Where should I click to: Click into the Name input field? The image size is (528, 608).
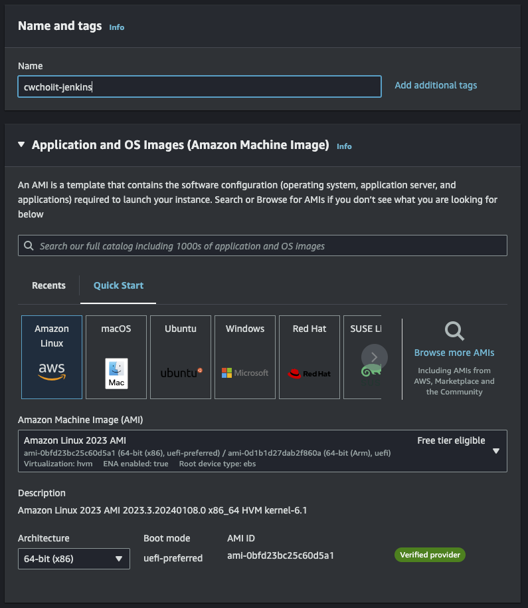200,86
